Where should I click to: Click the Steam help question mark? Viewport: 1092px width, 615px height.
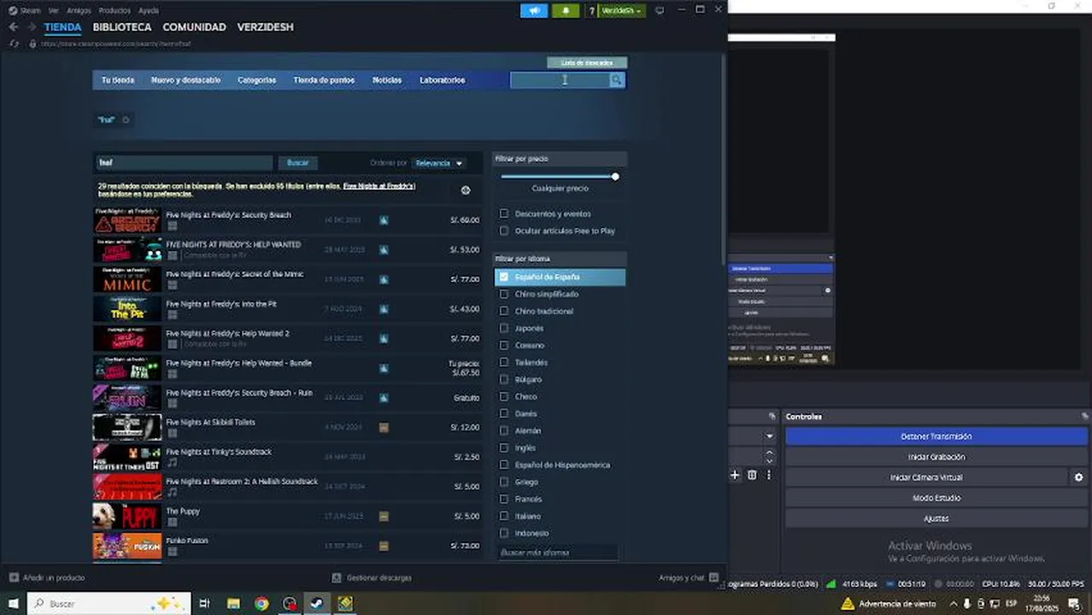[591, 10]
